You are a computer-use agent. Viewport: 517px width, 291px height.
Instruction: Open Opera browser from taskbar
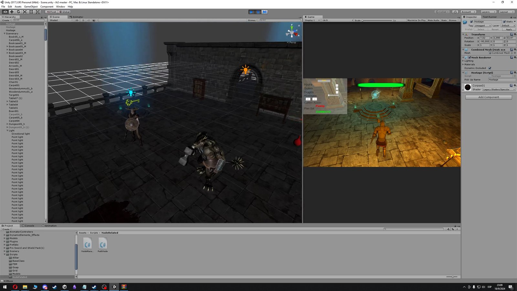click(x=15, y=287)
